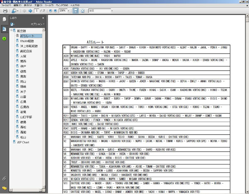Click the Print icon in the toolbar

click(x=5, y=11)
